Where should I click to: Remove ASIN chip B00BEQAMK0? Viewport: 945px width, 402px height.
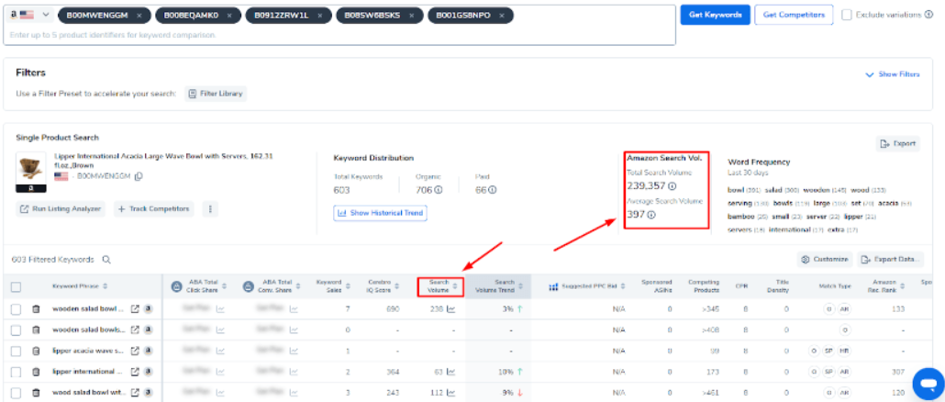(x=229, y=15)
